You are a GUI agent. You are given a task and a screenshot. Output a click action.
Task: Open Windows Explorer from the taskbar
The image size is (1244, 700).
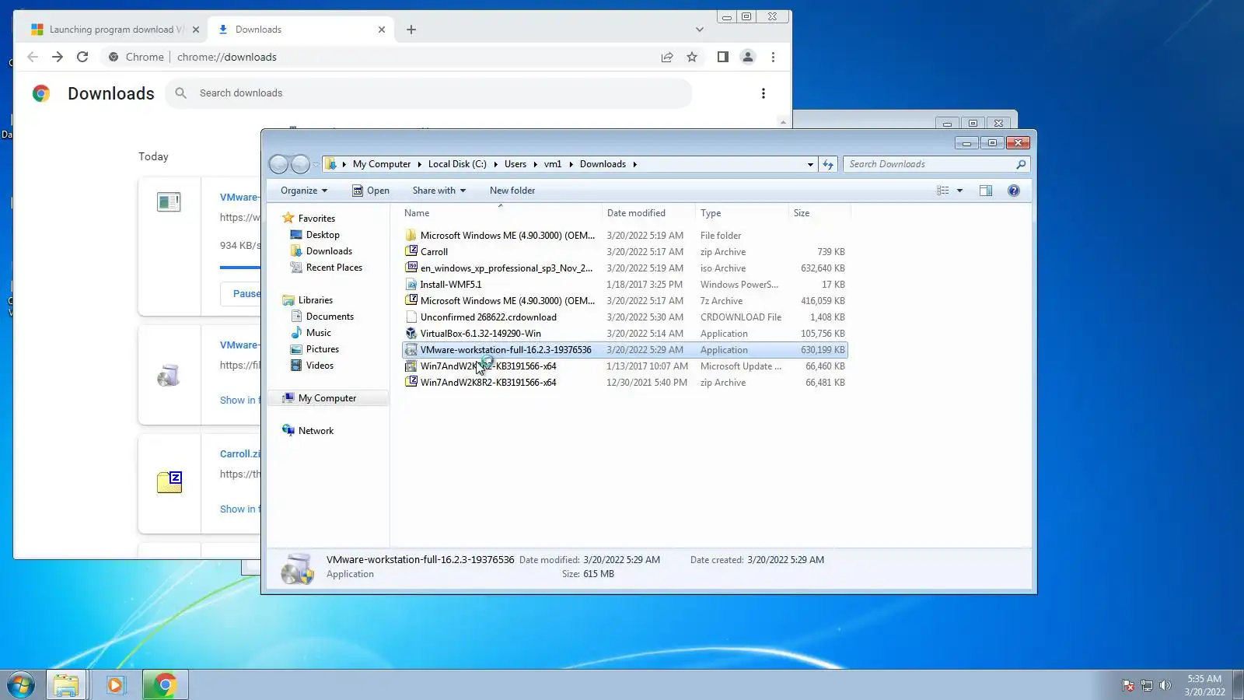coord(66,685)
